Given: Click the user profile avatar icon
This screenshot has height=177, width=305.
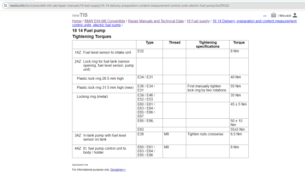Looking at the screenshot, I should pos(295,15).
